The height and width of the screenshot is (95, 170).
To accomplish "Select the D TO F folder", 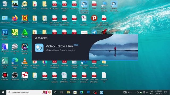I will click(x=35, y=19).
